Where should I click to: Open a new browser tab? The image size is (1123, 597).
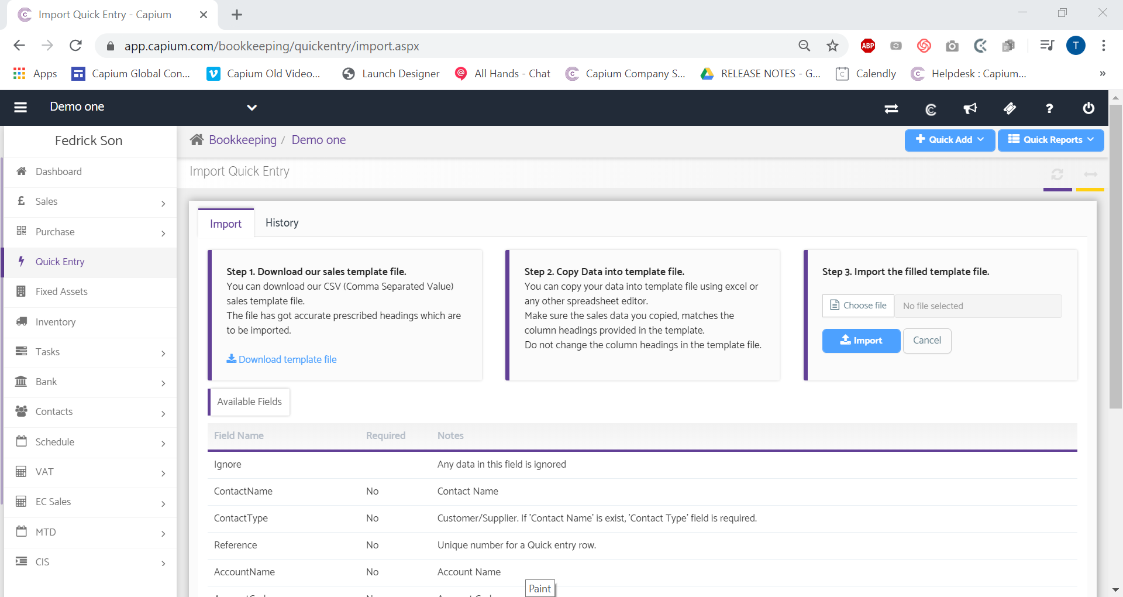click(237, 15)
